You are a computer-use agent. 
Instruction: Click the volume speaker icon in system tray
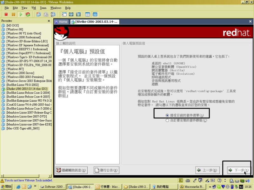248,180
